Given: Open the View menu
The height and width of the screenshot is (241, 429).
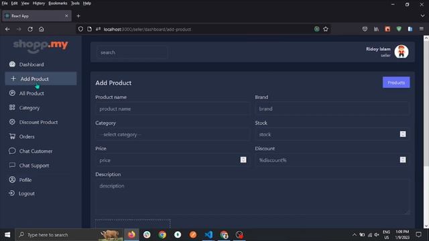Looking at the screenshot, I should 25,3.
